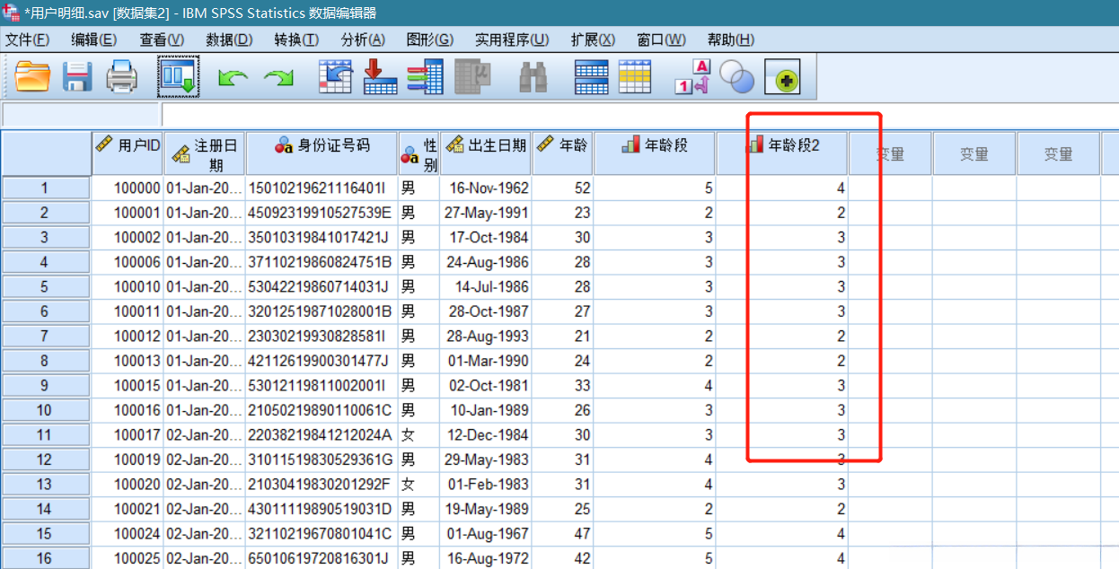Image resolution: width=1119 pixels, height=569 pixels.
Task: Click ID number cell 15010219621116401I
Action: pyautogui.click(x=322, y=188)
